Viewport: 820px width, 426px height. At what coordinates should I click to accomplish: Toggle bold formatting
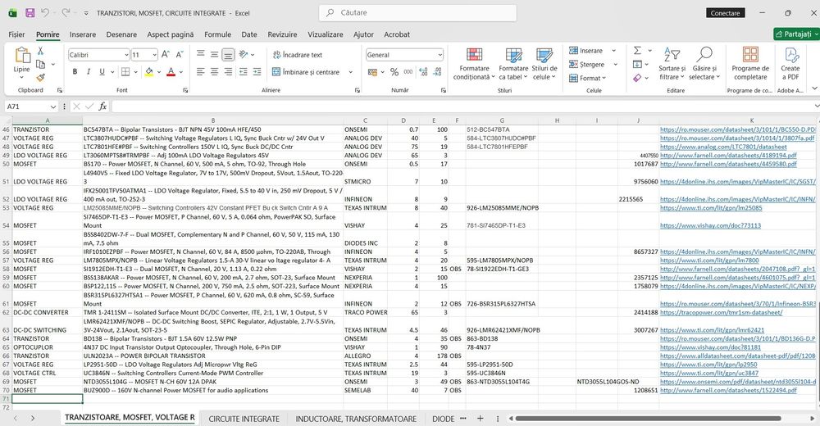[x=75, y=71]
